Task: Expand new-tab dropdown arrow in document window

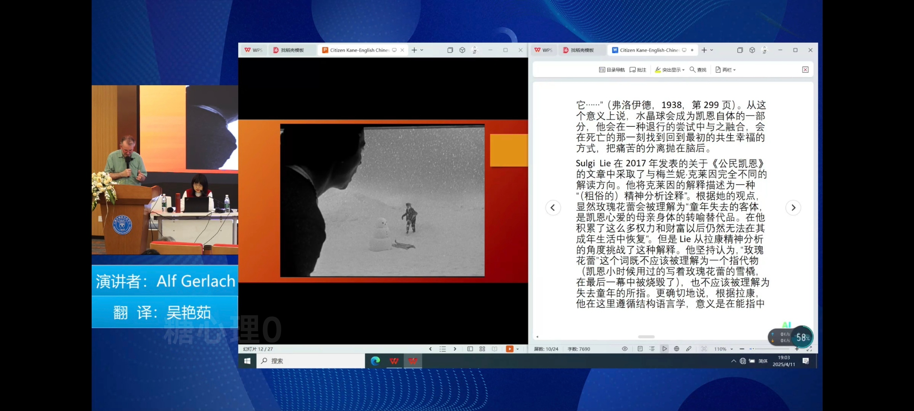Action: point(712,50)
